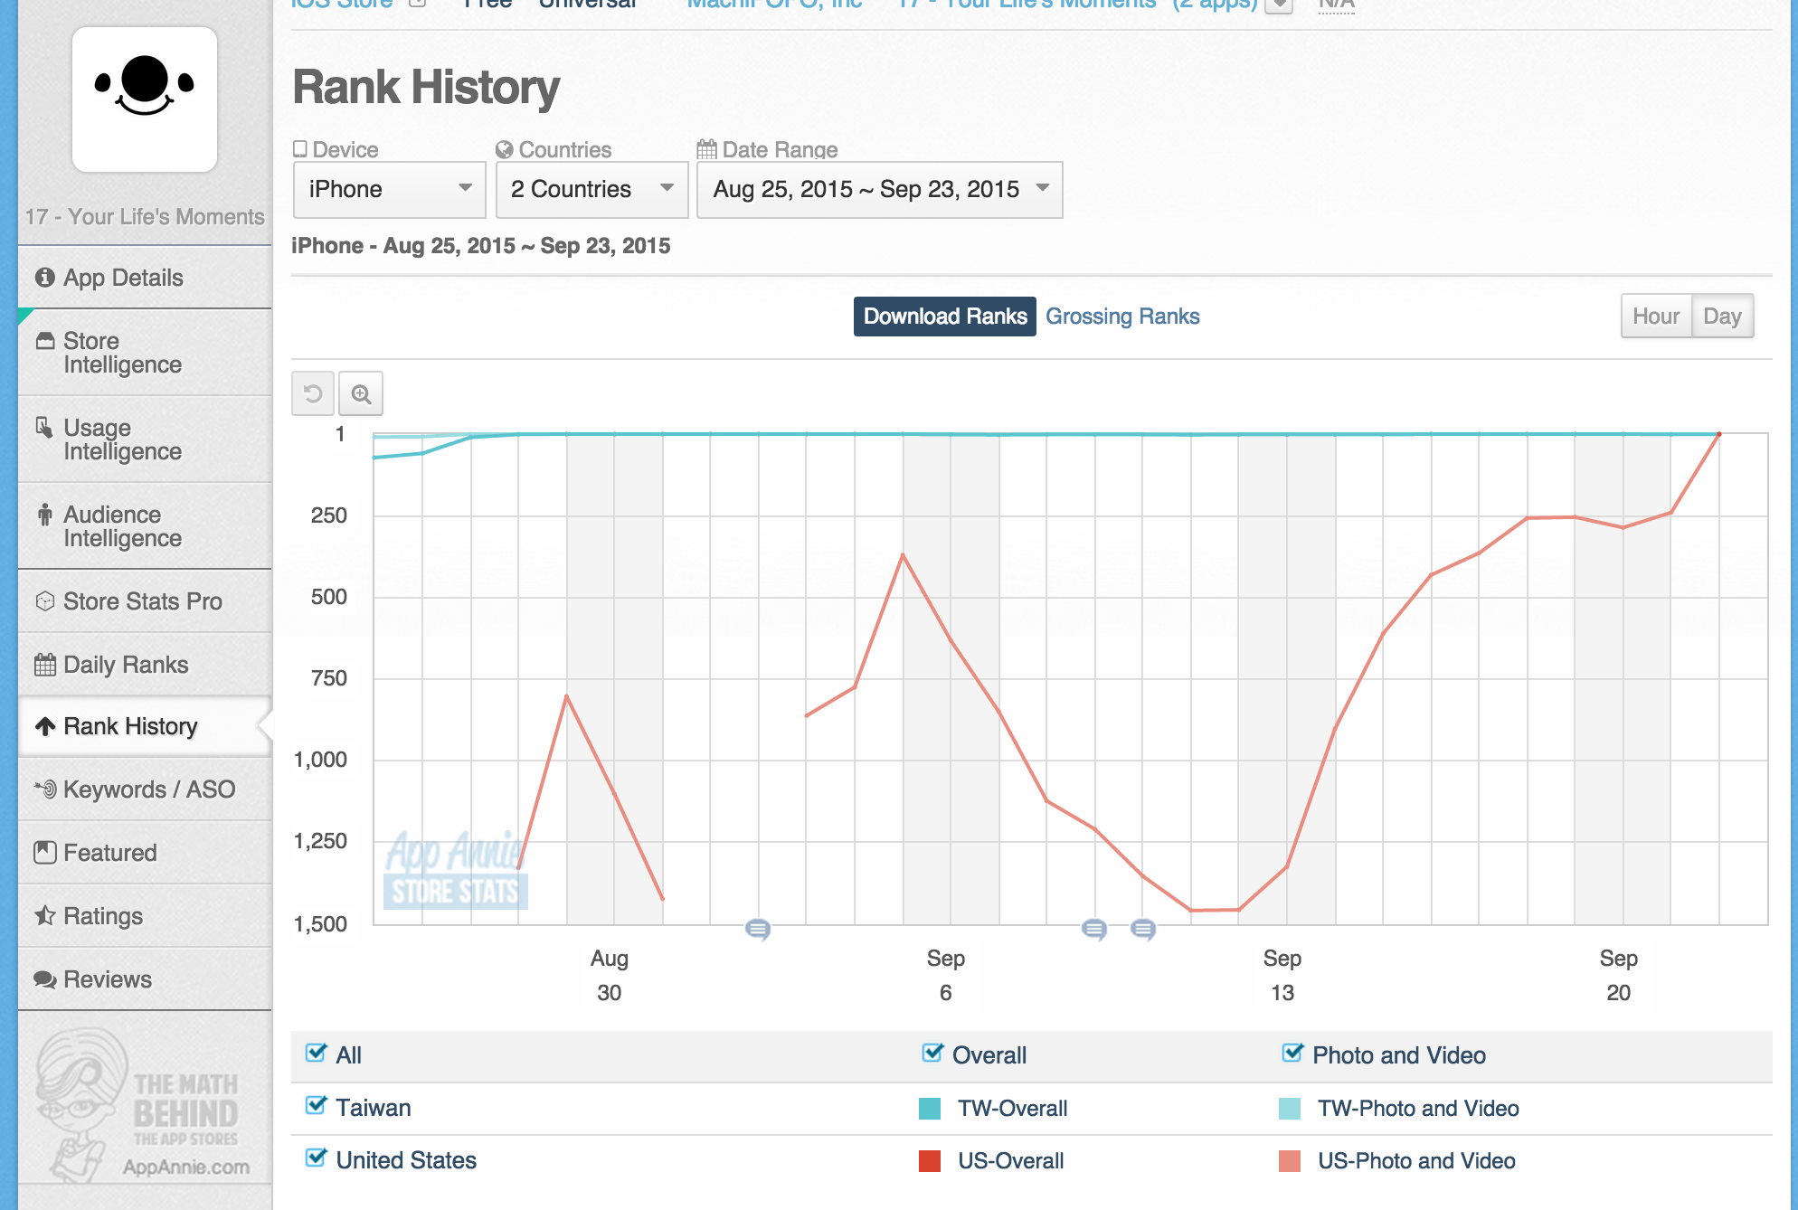Click the magnifier zoom chart icon
Viewport: 1798px width, 1210px height.
[x=361, y=393]
